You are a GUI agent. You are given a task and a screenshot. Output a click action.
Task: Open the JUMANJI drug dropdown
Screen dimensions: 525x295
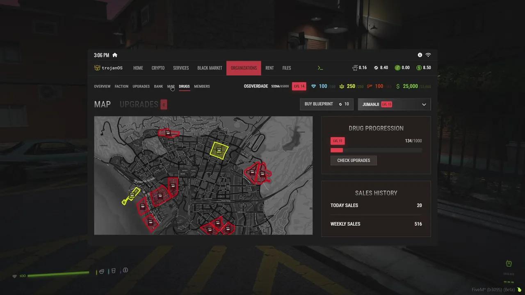point(394,104)
